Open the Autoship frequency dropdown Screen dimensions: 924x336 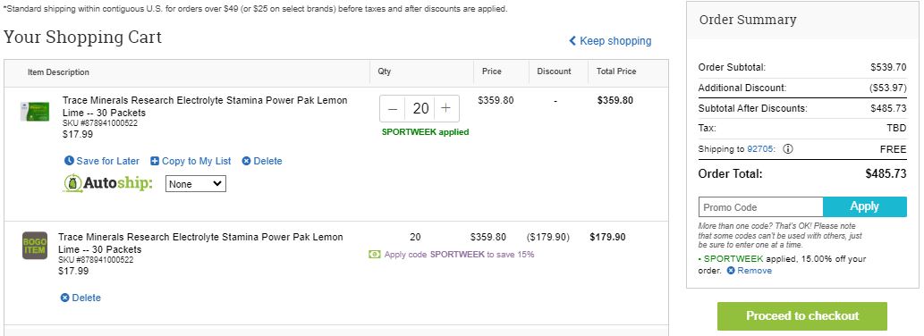point(196,183)
